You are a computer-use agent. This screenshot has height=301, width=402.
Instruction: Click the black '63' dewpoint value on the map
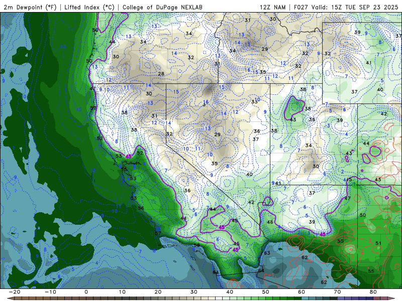click(267, 253)
